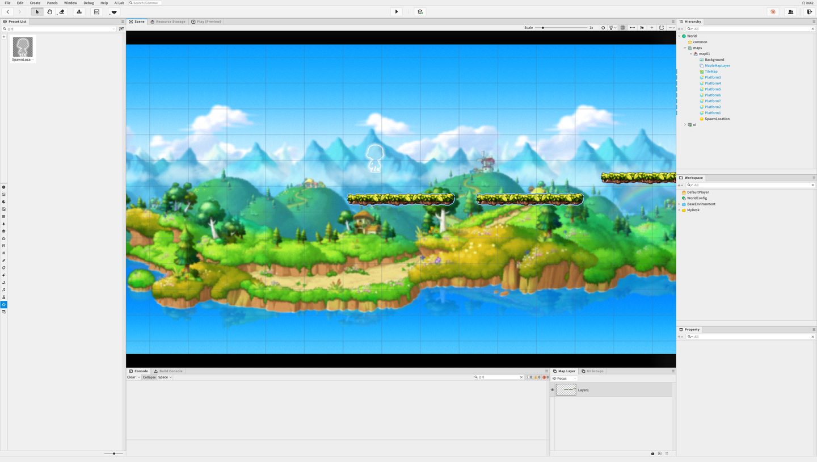
Task: Open the light bulb options dropdown
Action: click(x=612, y=28)
